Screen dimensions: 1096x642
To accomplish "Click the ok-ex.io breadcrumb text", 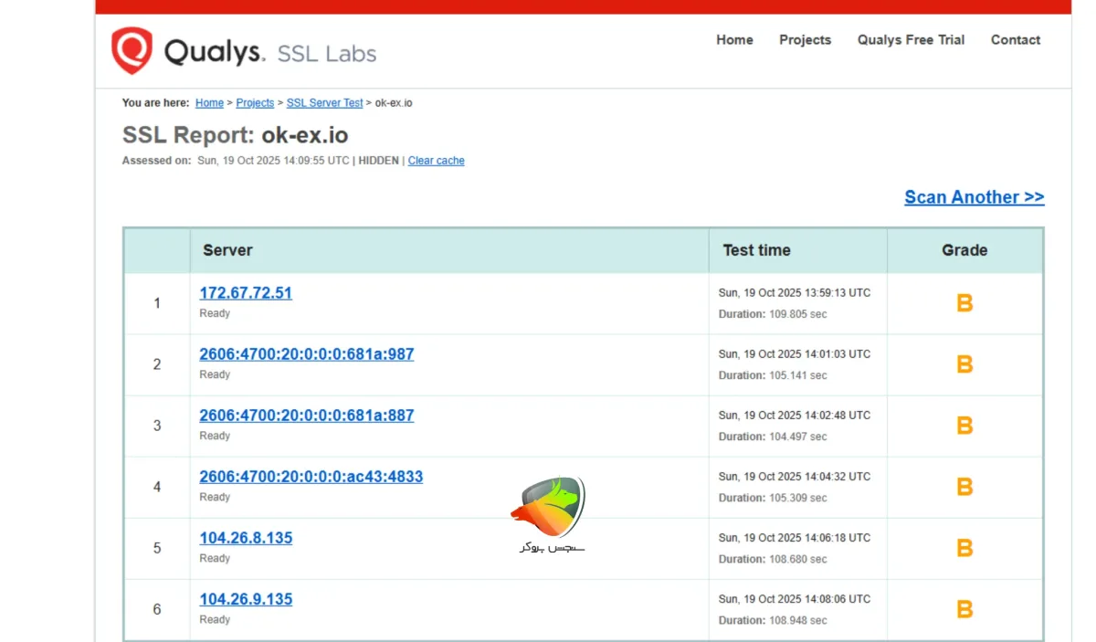I will tap(394, 103).
